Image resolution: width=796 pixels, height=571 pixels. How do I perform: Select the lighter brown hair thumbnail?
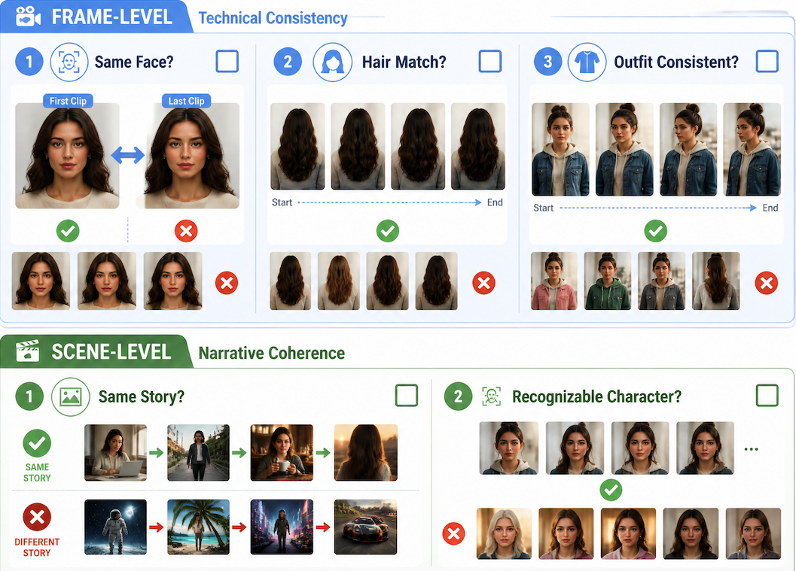tap(339, 281)
